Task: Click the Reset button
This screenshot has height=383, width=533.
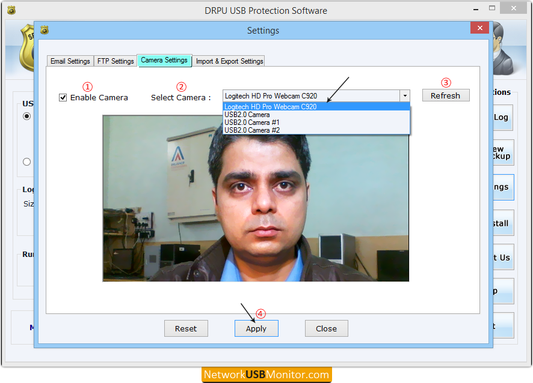Action: (x=186, y=328)
